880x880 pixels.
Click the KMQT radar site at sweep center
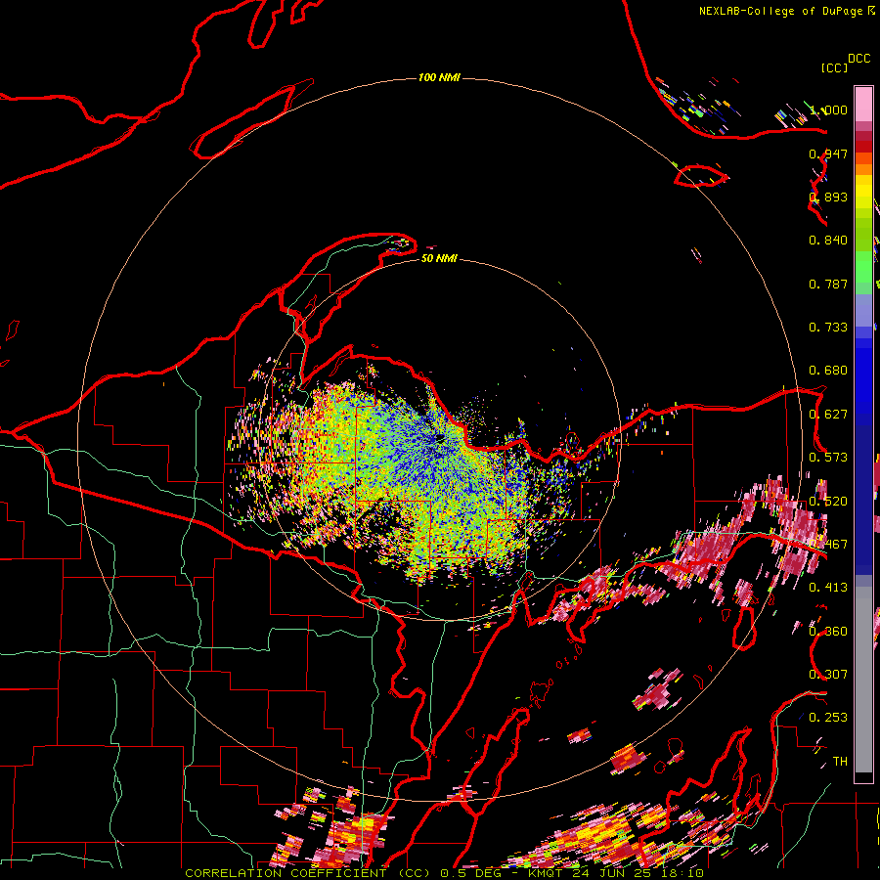pyautogui.click(x=439, y=438)
